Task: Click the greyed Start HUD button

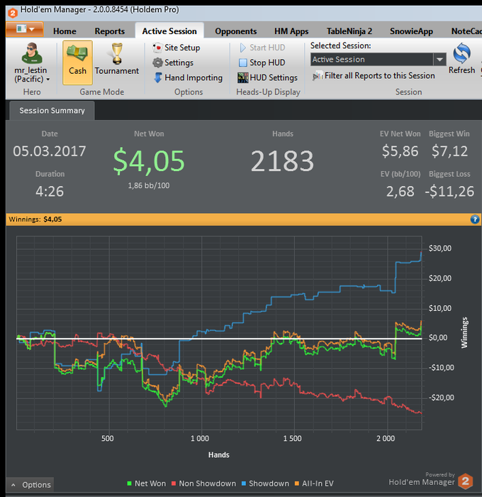Action: 262,48
